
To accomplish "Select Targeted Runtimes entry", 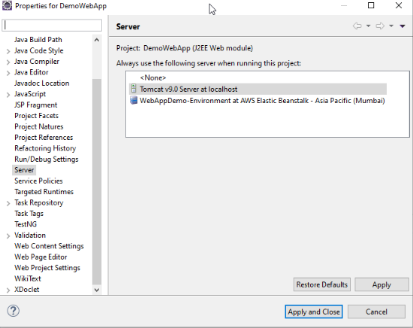I will (44, 192).
